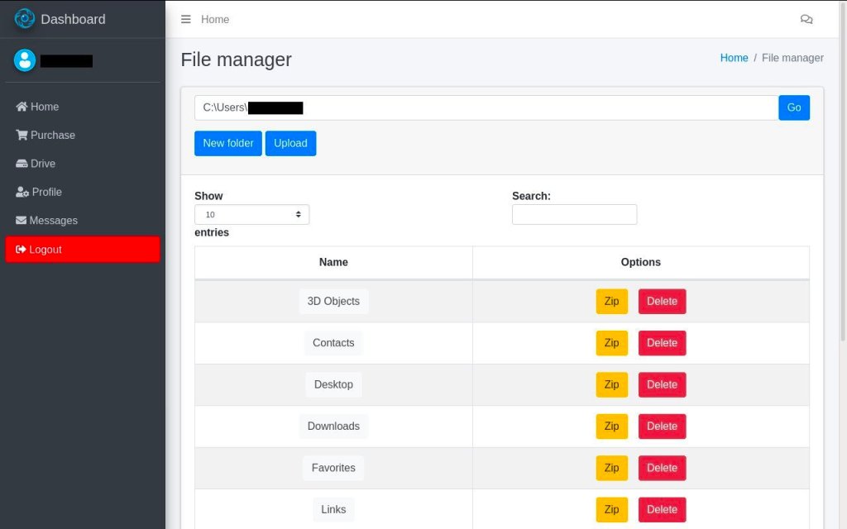
Task: Zip the Downloads folder
Action: [x=611, y=427]
